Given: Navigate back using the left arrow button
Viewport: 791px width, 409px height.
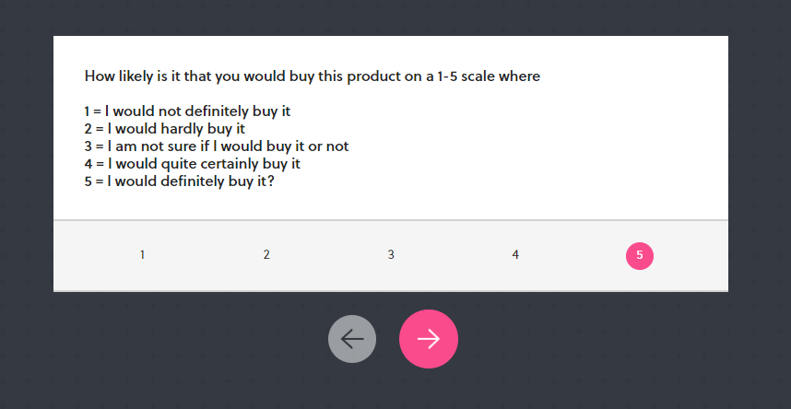Looking at the screenshot, I should coord(352,339).
